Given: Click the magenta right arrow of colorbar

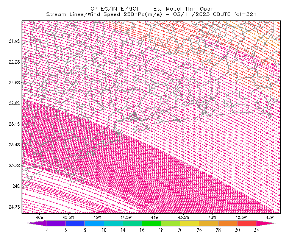Looking at the screenshot, I should [266, 223].
